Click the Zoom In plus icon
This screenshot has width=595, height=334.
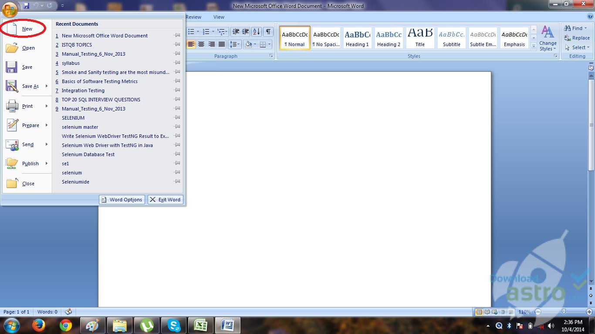(x=589, y=312)
